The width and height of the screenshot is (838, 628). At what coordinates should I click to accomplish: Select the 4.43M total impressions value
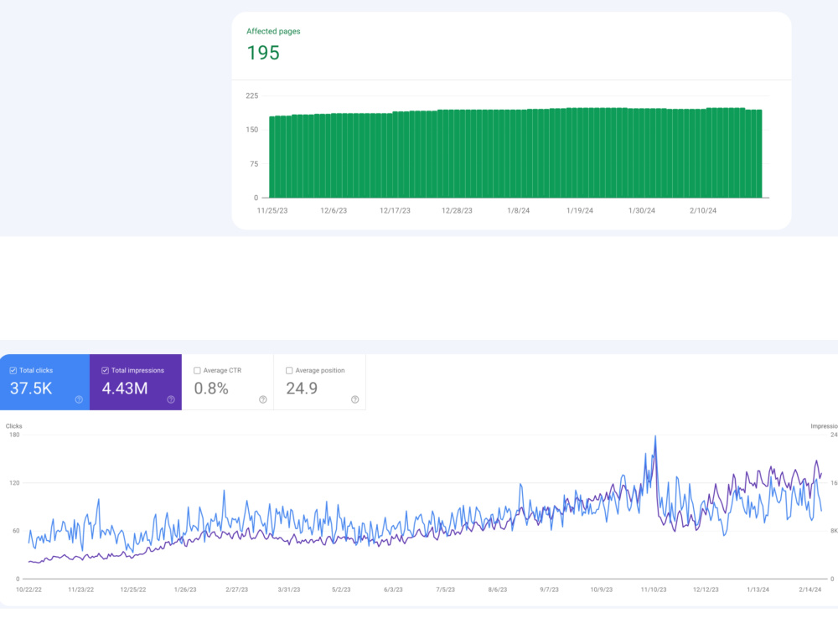[x=125, y=389]
